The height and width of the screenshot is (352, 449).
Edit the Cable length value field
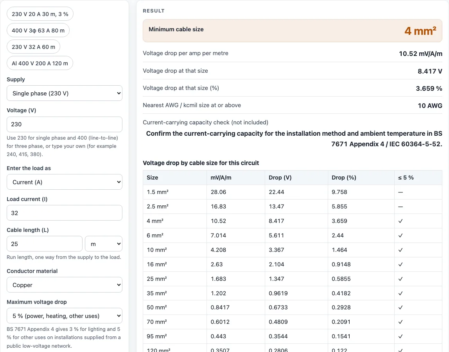(x=44, y=244)
